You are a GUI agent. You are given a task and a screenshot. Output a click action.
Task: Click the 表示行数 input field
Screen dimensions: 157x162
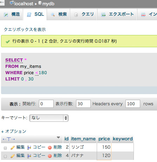(83, 104)
